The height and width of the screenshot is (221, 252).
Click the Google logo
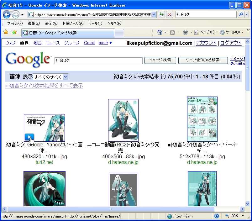(28, 60)
